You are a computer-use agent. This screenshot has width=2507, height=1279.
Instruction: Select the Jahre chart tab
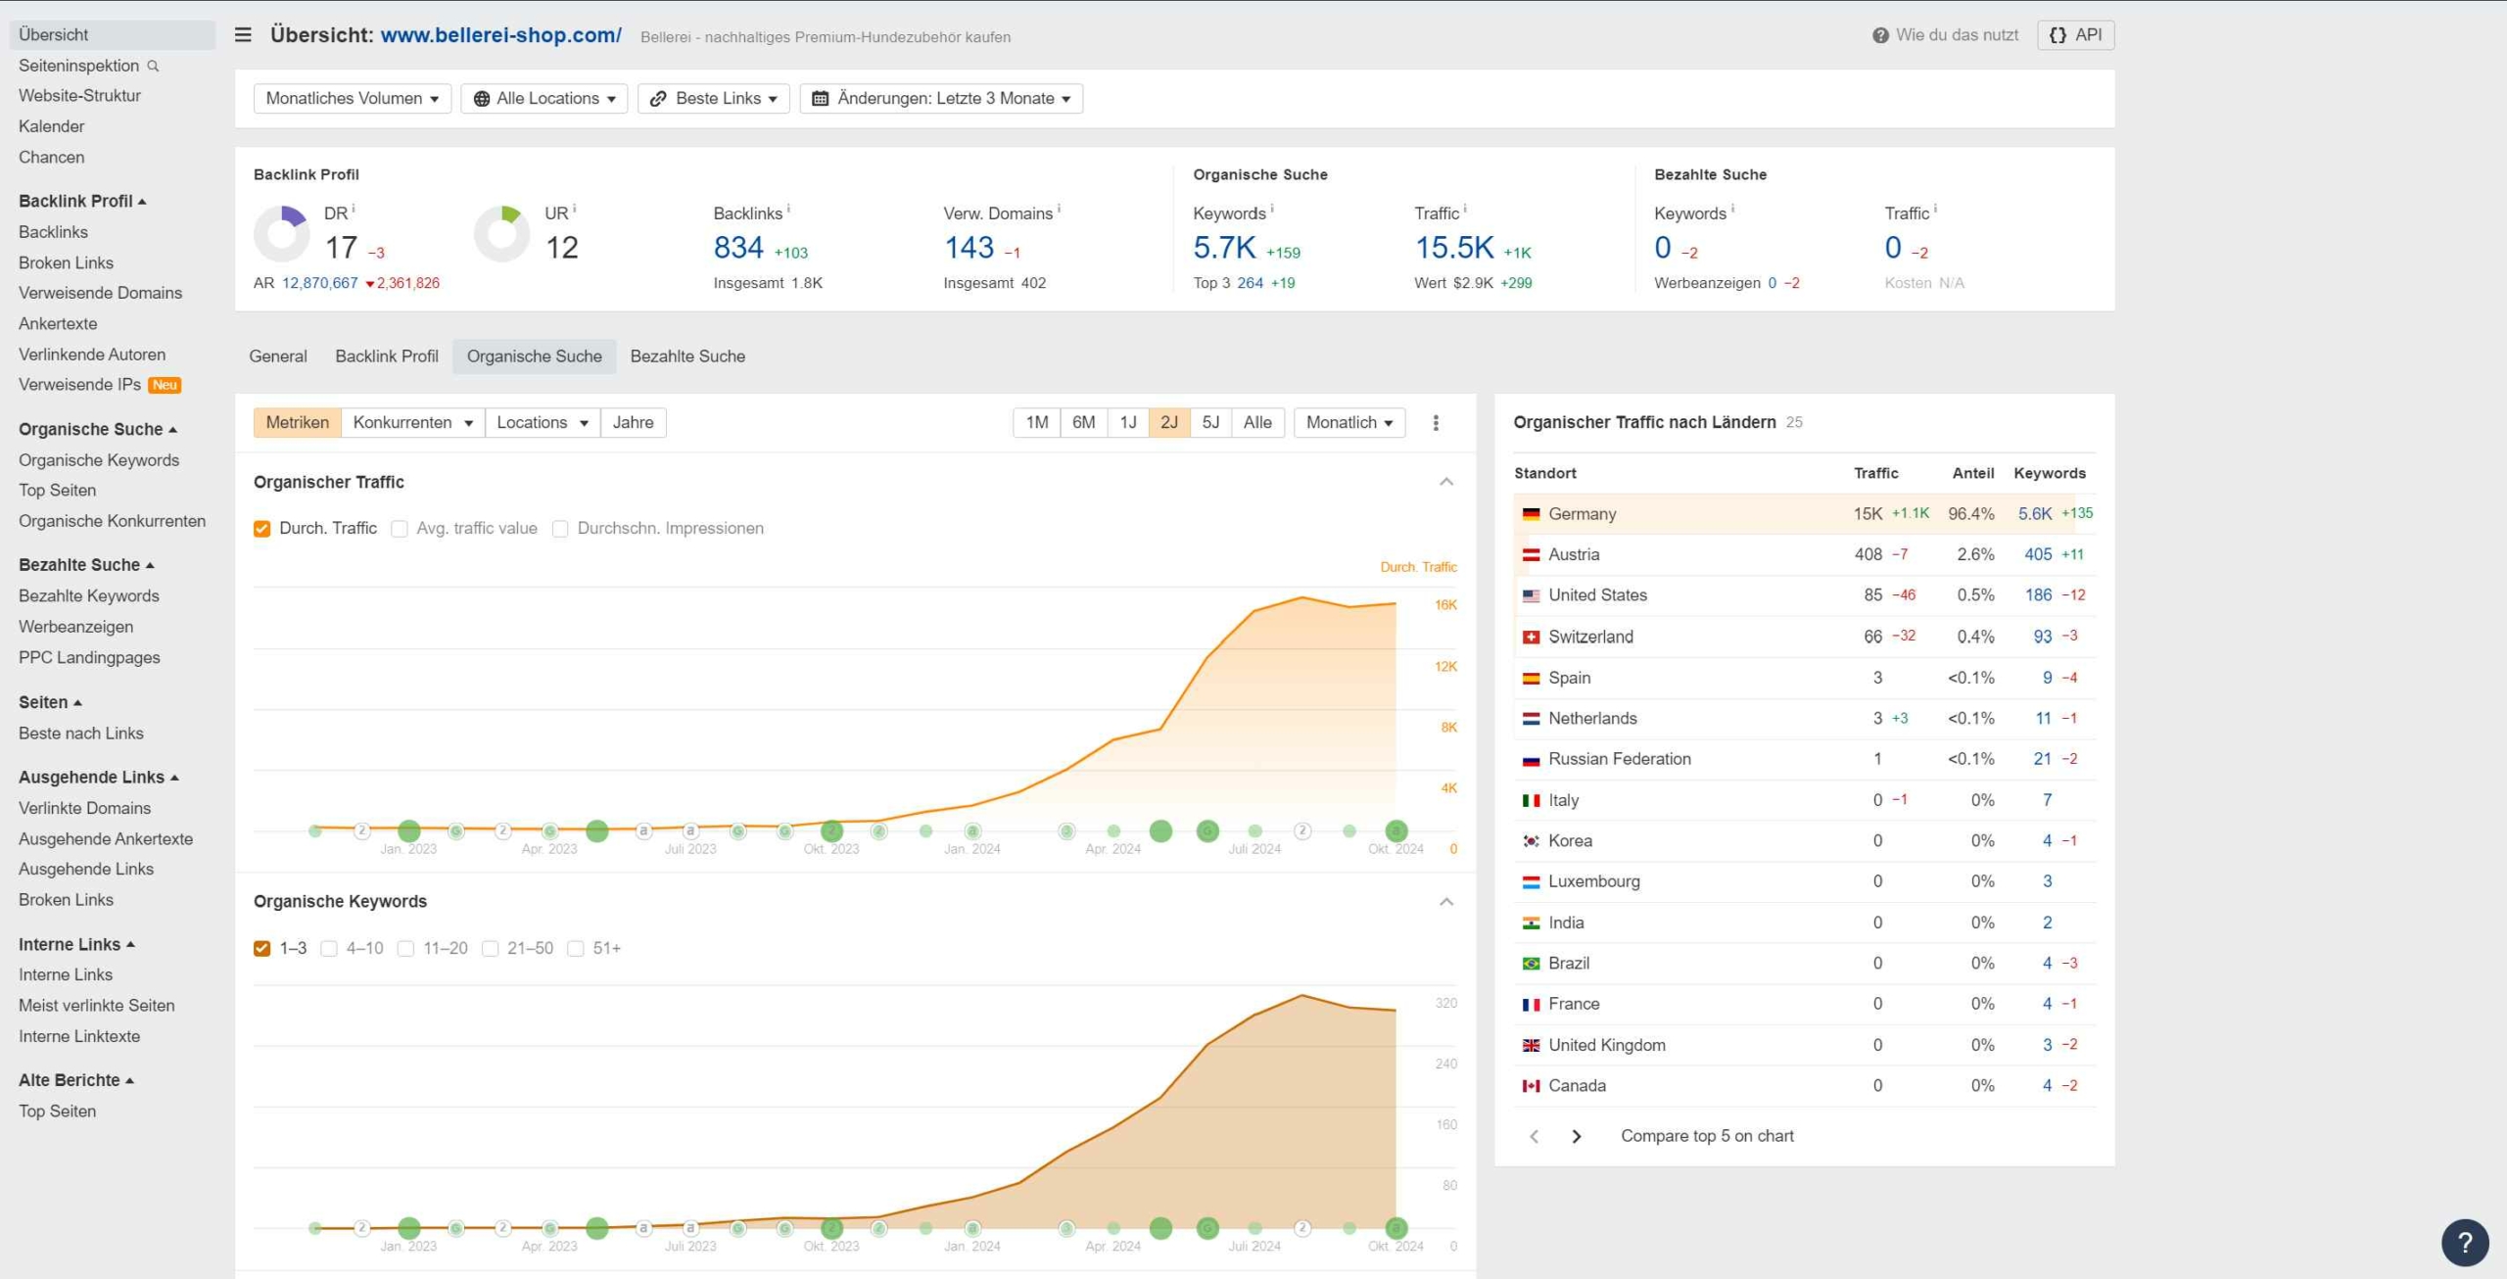coord(634,423)
